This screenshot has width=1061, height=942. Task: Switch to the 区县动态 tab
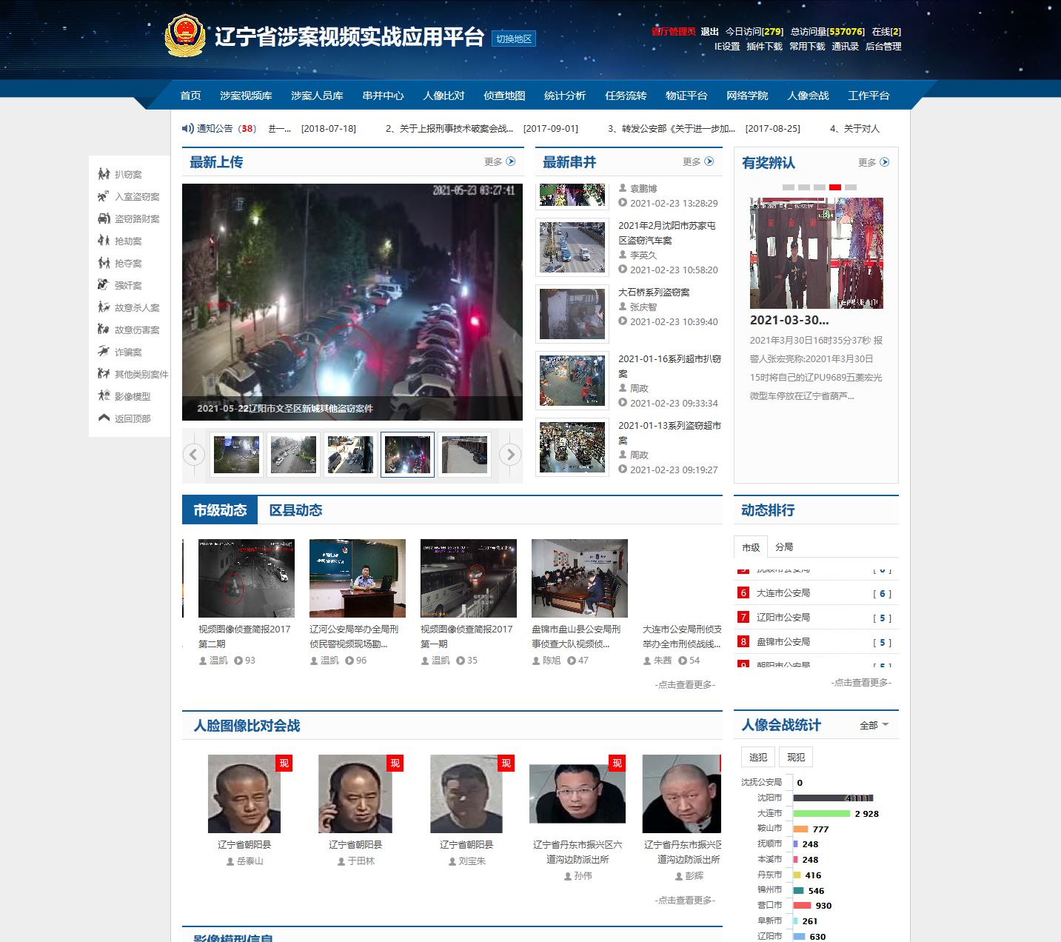tap(295, 510)
